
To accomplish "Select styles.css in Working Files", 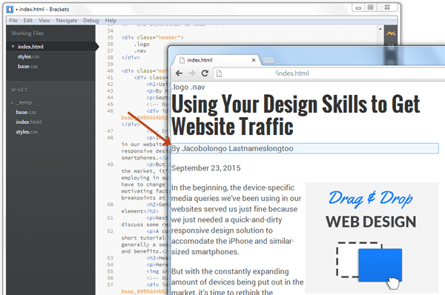I will [28, 57].
